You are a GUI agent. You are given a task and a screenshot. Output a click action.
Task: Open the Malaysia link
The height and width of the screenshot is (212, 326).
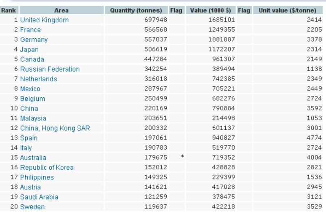(x=33, y=118)
